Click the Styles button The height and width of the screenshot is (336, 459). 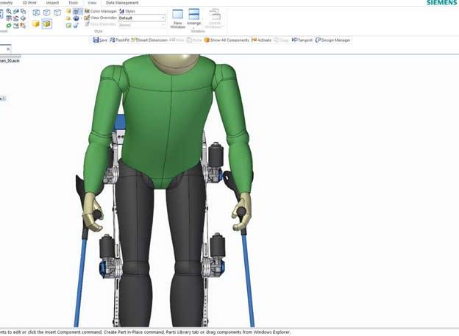(127, 11)
